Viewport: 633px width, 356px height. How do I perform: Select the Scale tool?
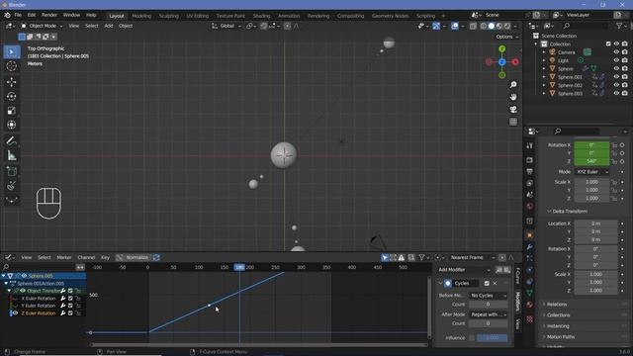[x=11, y=111]
